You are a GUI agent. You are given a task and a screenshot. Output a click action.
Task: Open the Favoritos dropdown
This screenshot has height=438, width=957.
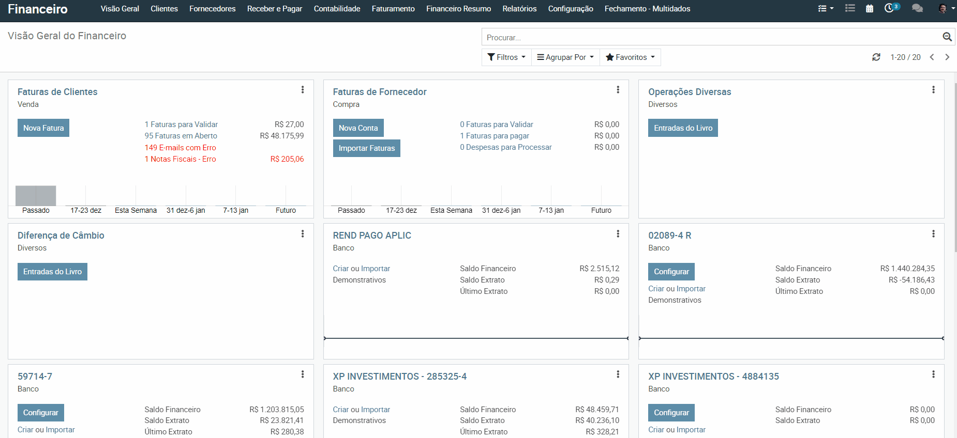point(630,57)
